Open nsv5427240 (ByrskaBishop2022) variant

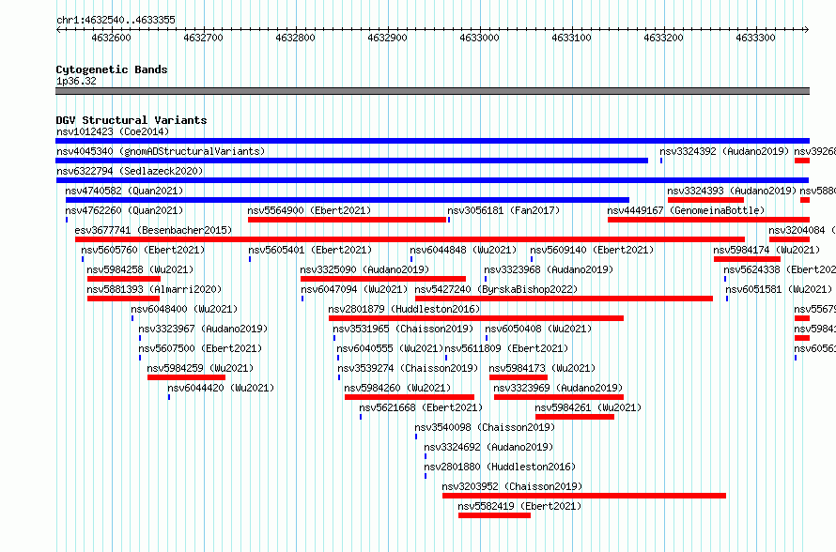click(496, 289)
